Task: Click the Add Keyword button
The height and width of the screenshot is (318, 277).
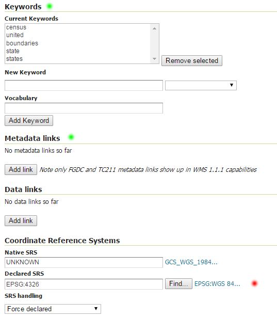Action: coord(29,121)
